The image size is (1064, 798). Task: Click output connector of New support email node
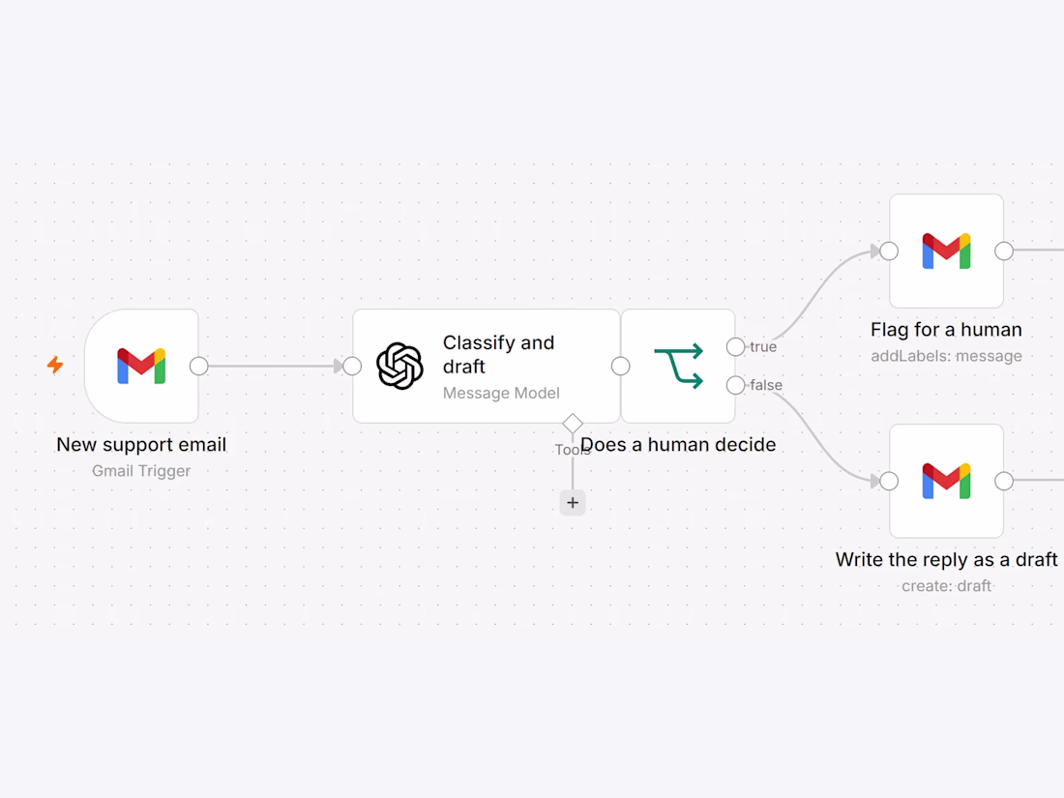point(199,367)
